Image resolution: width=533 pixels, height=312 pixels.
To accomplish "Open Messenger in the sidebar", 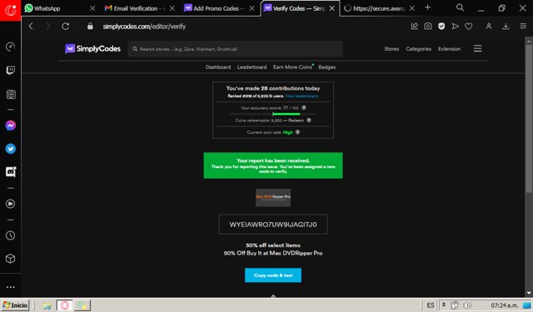I will tap(11, 126).
